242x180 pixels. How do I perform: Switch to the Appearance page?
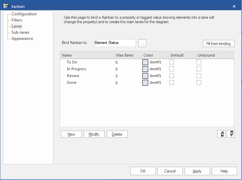22,39
